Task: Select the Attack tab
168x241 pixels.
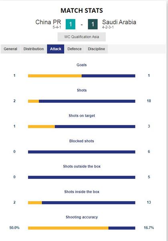Action: [56, 49]
